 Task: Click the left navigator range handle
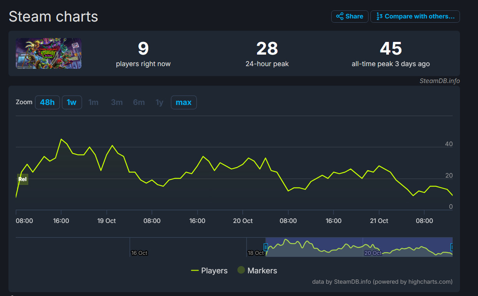pos(266,247)
